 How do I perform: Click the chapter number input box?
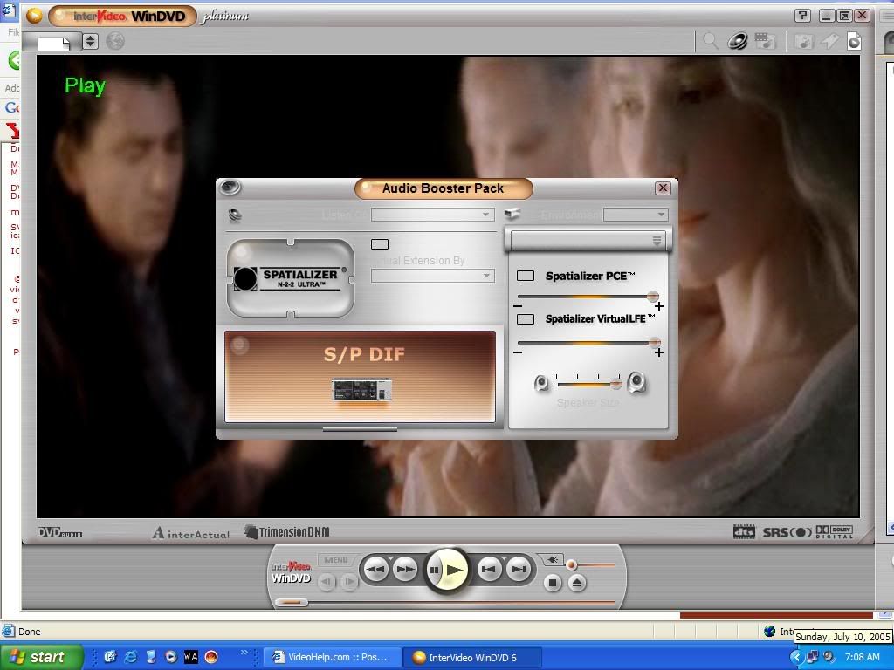point(53,42)
